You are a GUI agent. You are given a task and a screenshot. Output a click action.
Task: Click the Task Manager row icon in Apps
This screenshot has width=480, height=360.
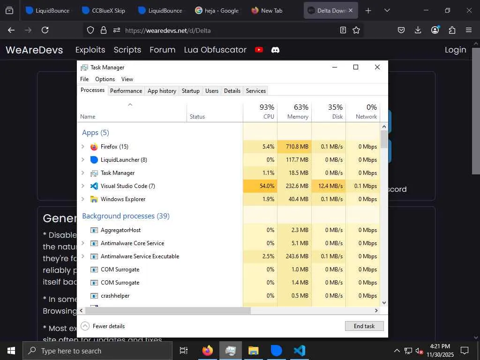94,173
